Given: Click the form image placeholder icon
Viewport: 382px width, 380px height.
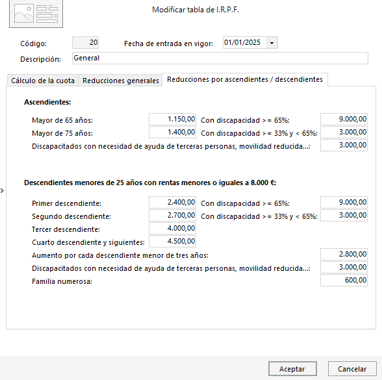Looking at the screenshot, I should pyautogui.click(x=36, y=14).
